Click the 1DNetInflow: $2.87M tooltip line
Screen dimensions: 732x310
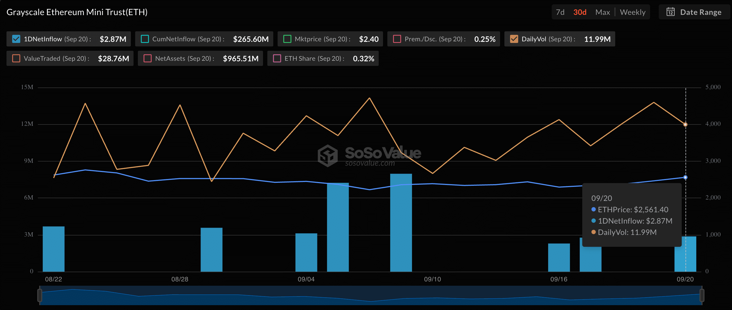pyautogui.click(x=632, y=221)
